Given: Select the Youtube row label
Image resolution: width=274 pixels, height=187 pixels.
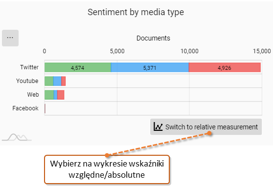Looking at the screenshot, I should (27, 81).
